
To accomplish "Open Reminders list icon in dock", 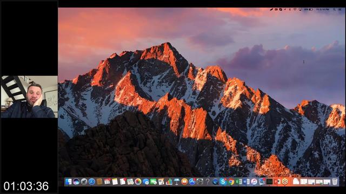I will coord(123,182).
